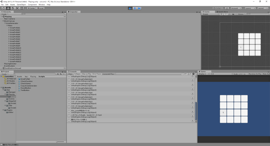Lock the Inspector panel
270x146 pixels.
(197, 12)
